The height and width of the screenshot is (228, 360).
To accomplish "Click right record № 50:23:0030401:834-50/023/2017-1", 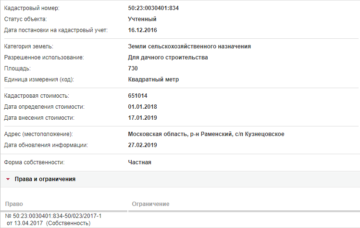I will point(53,216).
